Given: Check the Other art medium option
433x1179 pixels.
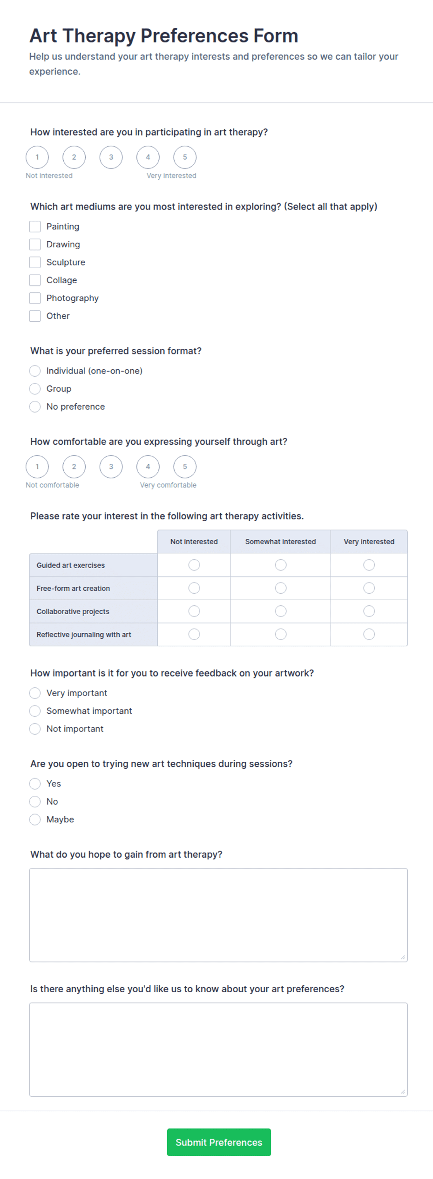Looking at the screenshot, I should 35,316.
